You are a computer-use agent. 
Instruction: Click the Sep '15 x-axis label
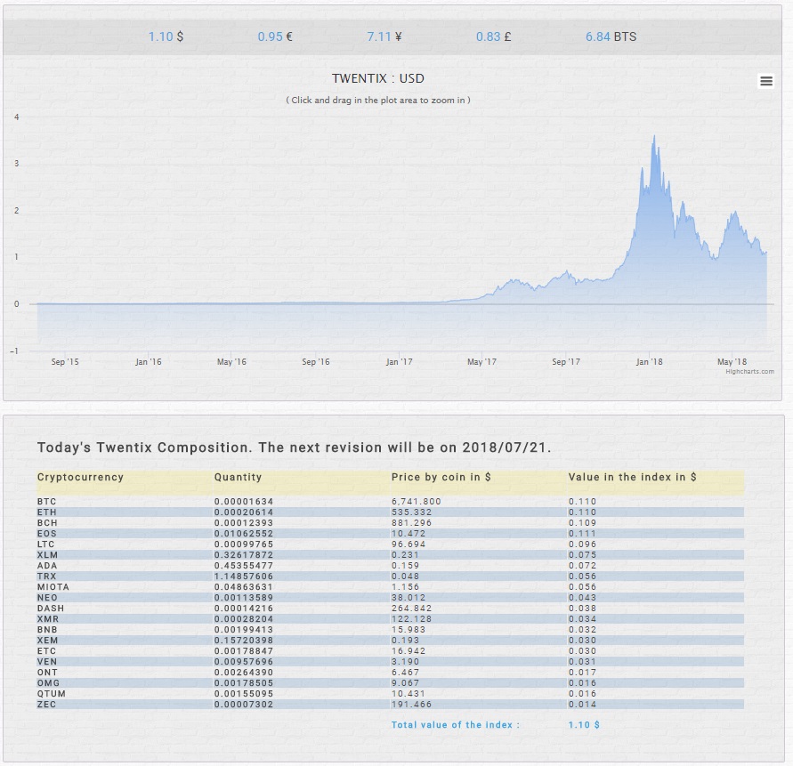[65, 361]
